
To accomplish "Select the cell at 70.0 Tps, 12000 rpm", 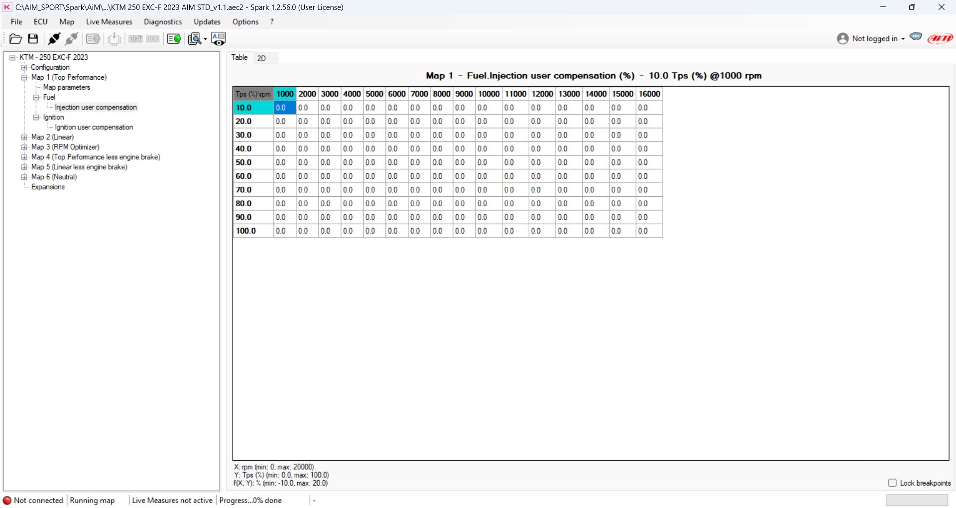I will (x=542, y=190).
